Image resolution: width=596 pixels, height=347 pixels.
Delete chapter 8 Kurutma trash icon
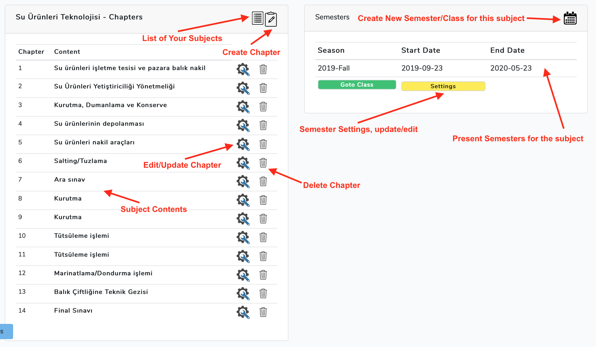point(263,200)
